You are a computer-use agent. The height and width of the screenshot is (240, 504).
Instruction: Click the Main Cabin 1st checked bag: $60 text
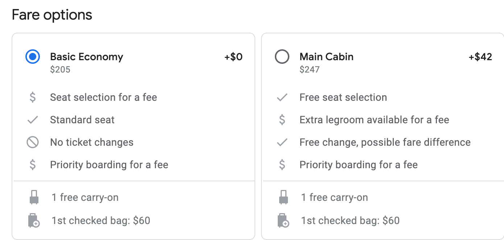click(x=350, y=220)
